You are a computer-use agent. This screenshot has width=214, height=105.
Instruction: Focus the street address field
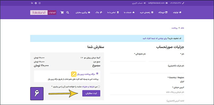(x=147, y=92)
